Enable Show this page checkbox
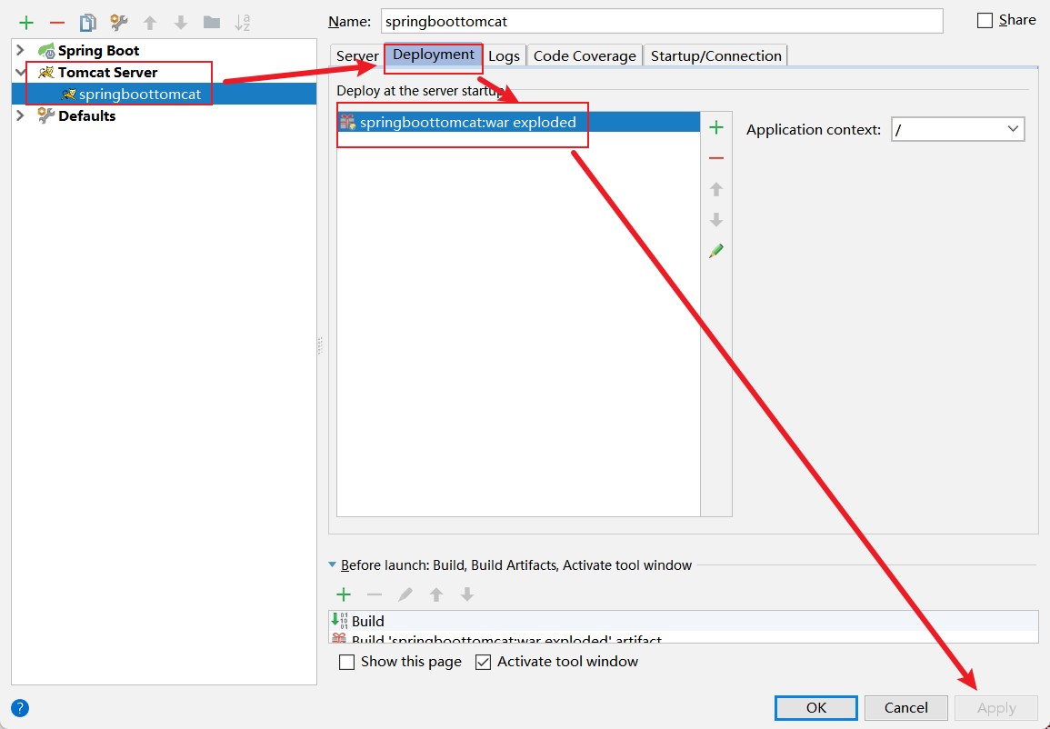The height and width of the screenshot is (729, 1050). 346,662
